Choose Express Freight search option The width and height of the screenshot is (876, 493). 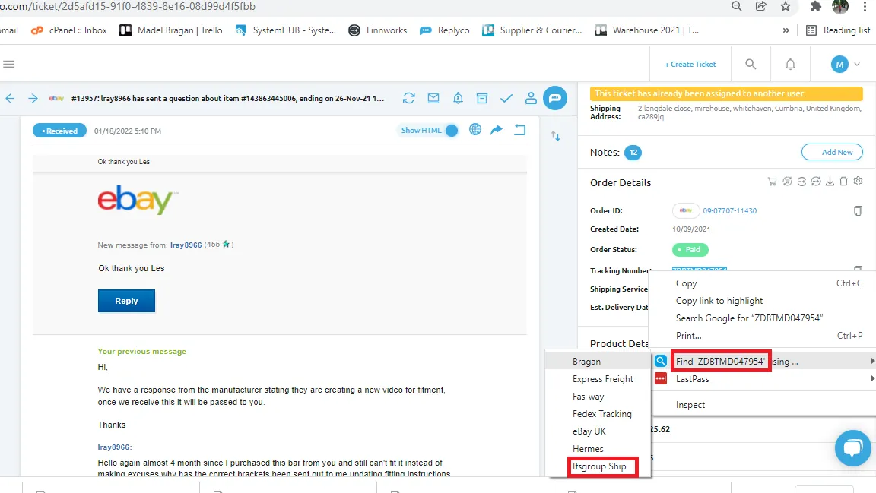coord(598,378)
